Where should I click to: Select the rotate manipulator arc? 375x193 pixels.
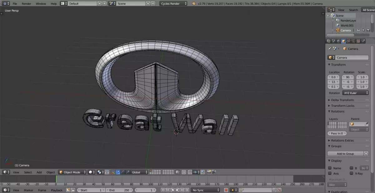tap(123, 172)
